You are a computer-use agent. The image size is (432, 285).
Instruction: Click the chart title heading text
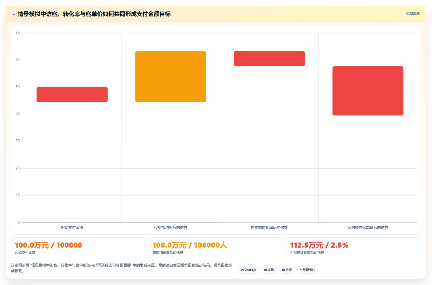point(94,14)
